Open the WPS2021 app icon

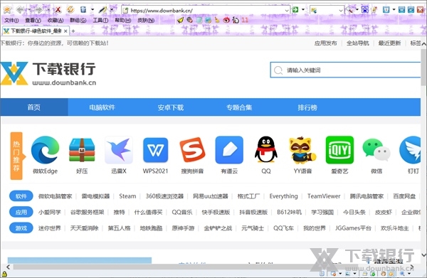(x=155, y=150)
